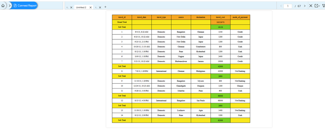
Task: Select date cell 9/25/15, 10:22 AM
Action: 142,37
